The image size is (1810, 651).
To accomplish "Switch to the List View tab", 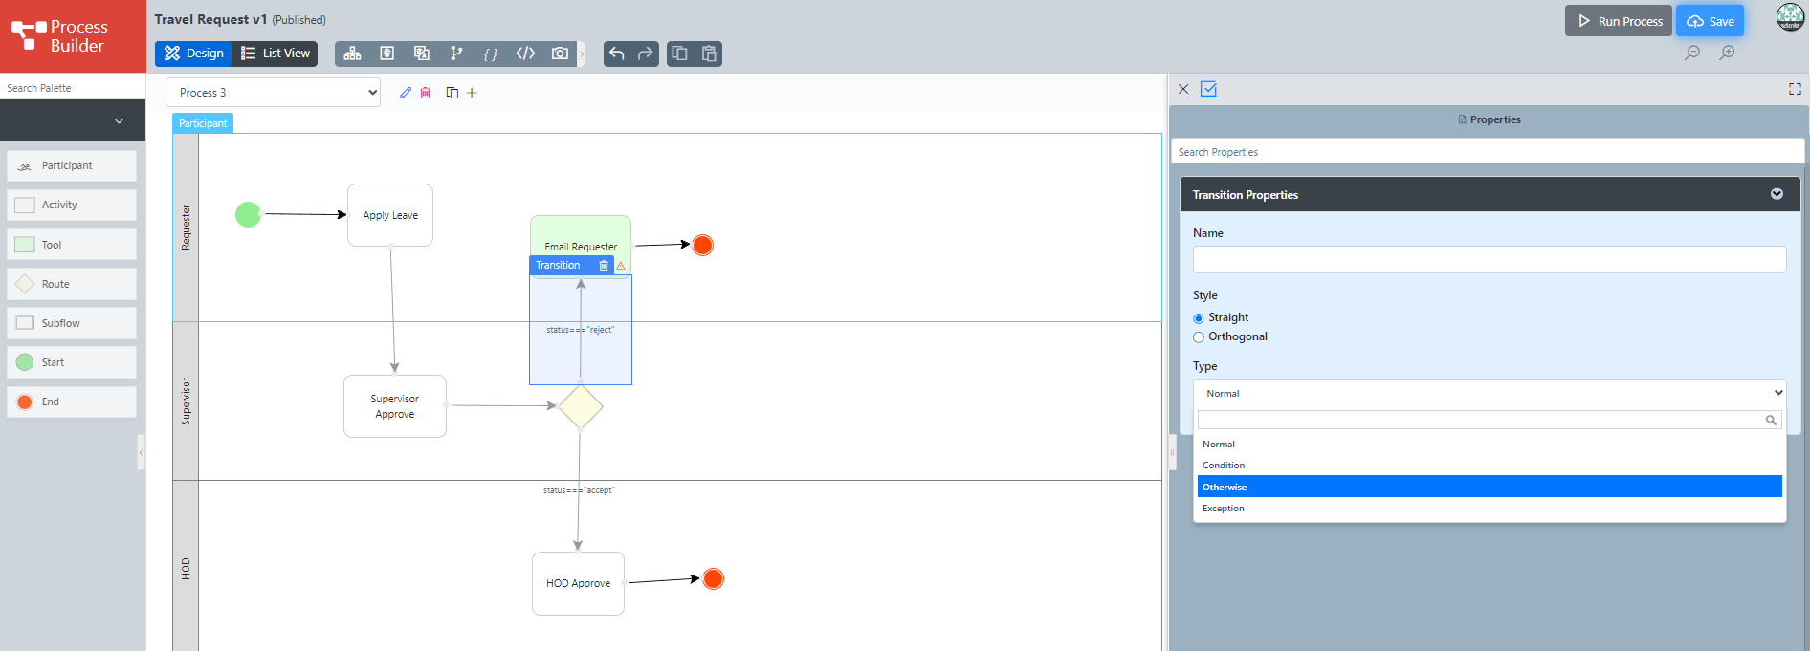I will (x=276, y=54).
